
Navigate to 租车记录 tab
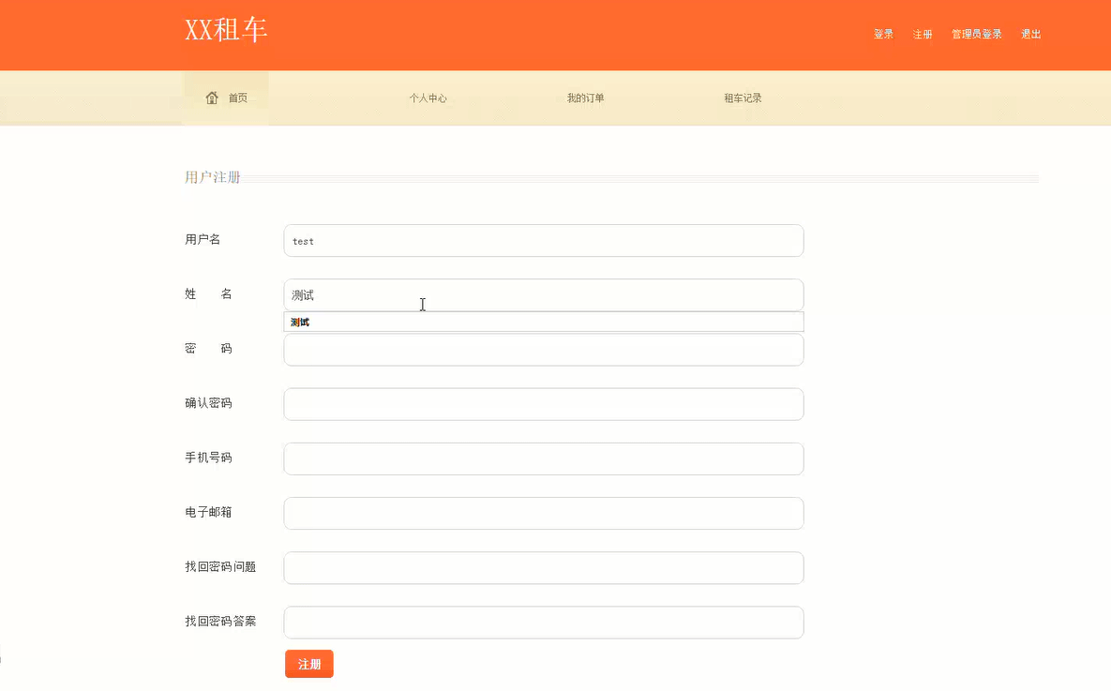click(743, 98)
